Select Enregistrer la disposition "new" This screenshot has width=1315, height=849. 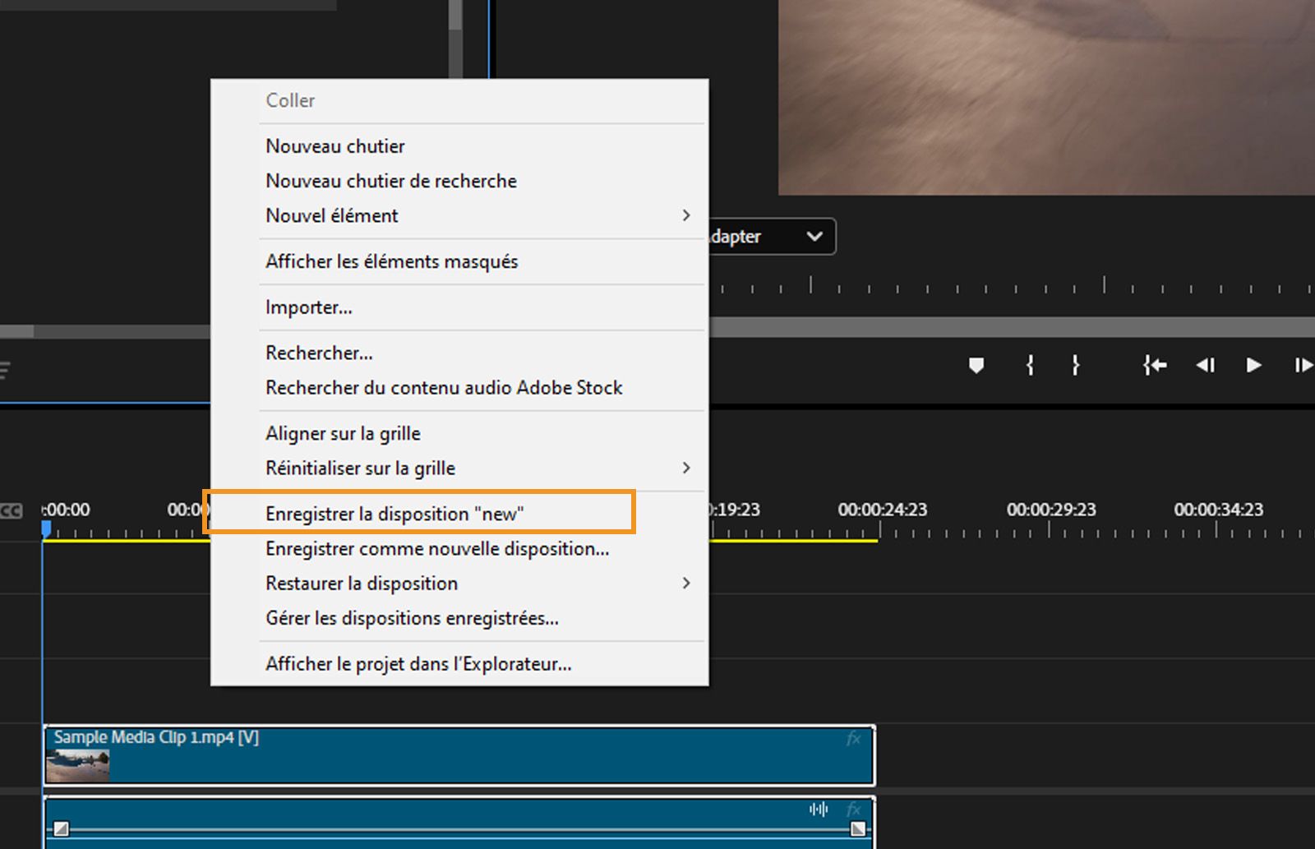click(x=459, y=514)
